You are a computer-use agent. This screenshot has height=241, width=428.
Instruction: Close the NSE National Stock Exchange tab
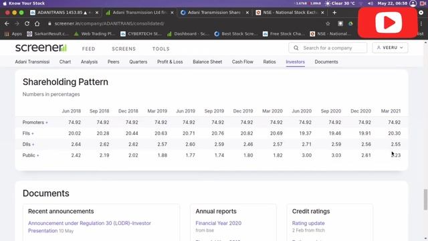(322, 13)
